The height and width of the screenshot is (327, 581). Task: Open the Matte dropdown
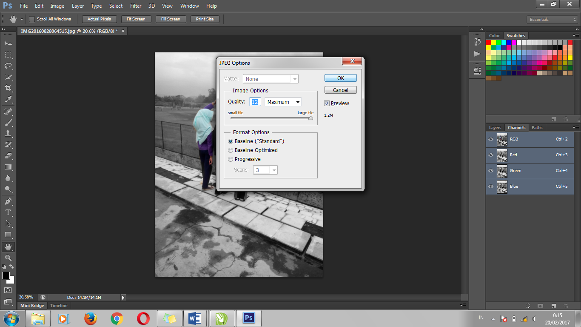click(x=271, y=78)
